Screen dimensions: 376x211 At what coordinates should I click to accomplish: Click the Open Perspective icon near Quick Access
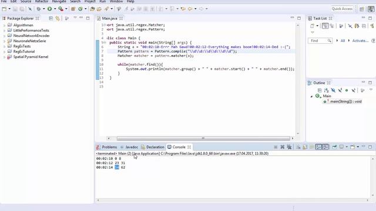click(x=362, y=9)
